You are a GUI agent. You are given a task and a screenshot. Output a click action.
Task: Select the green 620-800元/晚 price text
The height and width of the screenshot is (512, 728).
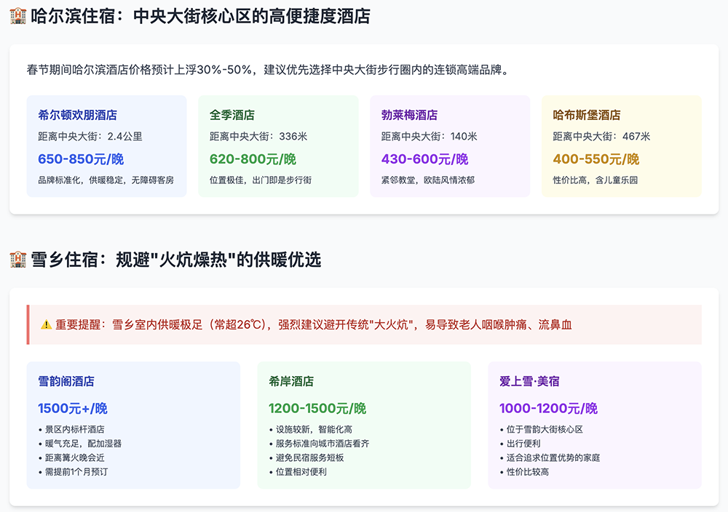[253, 159]
